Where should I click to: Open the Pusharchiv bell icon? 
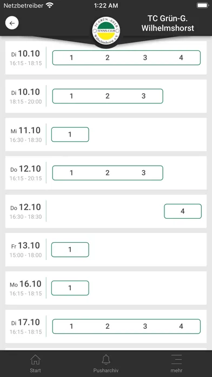click(106, 360)
